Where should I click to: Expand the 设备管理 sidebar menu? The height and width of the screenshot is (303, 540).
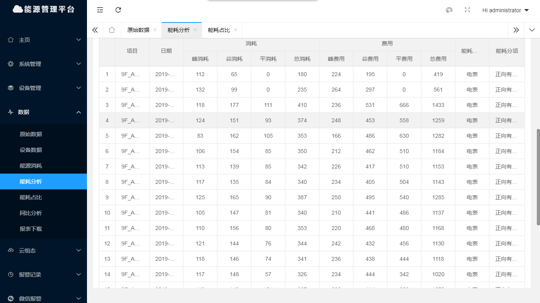[43, 88]
